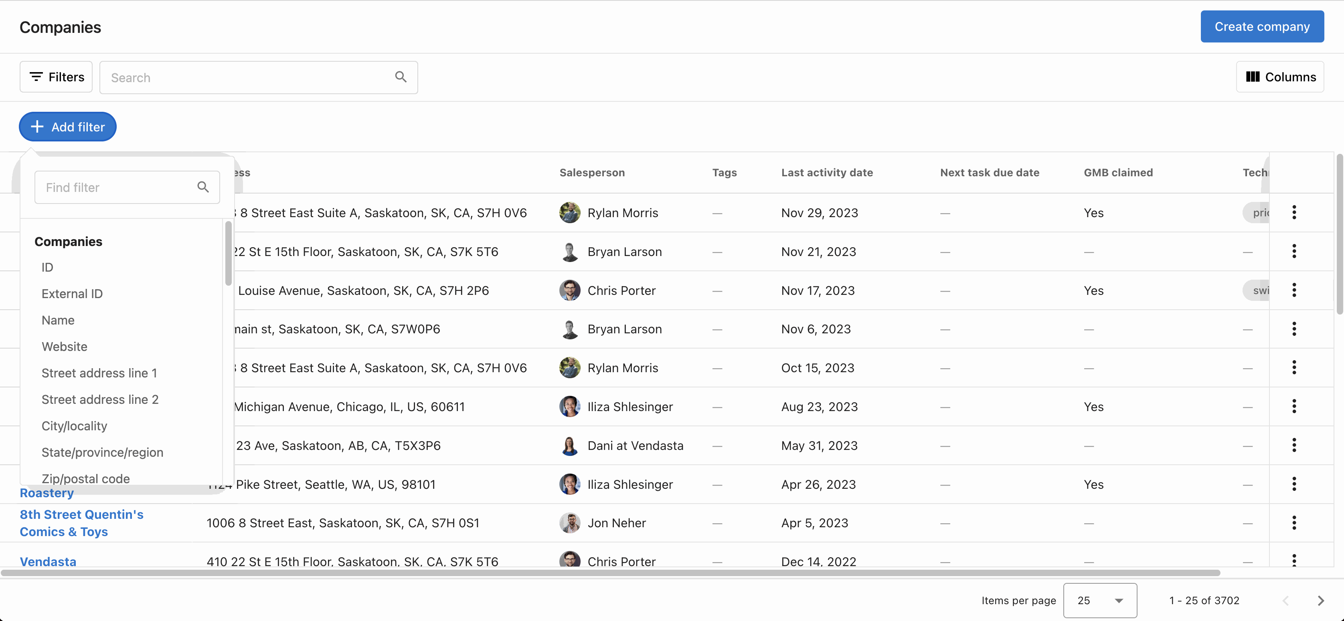Open row menu for Apr 26, 2023 row
The image size is (1344, 621).
coord(1294,484)
